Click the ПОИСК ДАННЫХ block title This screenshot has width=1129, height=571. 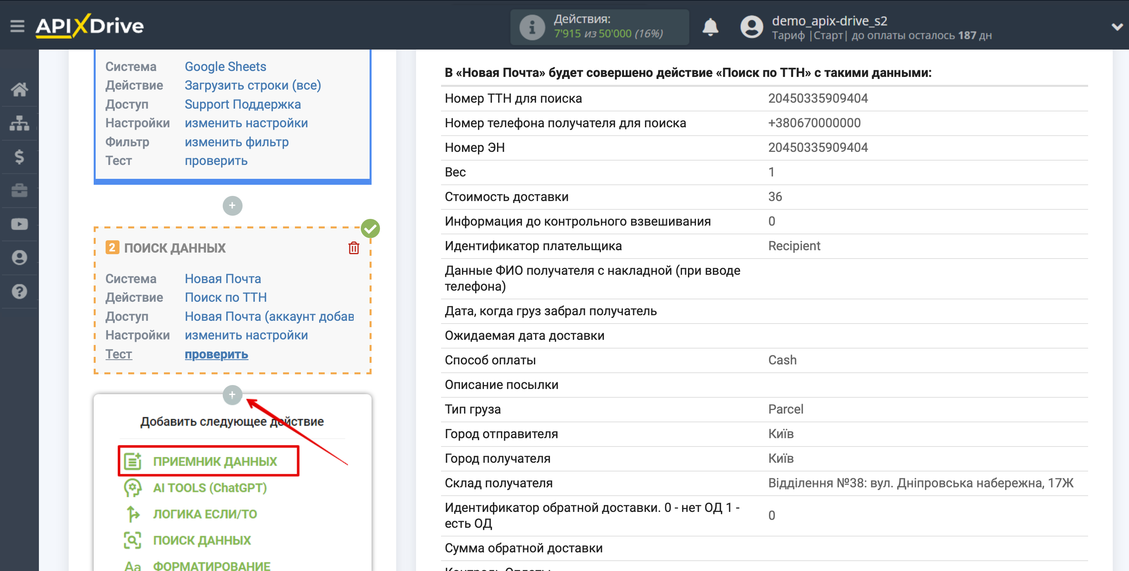point(175,248)
